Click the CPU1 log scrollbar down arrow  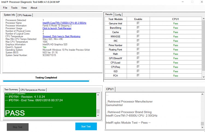click(x=202, y=127)
